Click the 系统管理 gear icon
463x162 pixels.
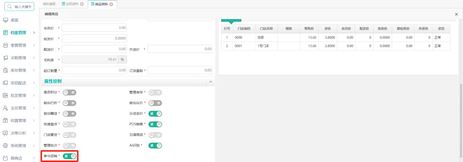click(5, 145)
